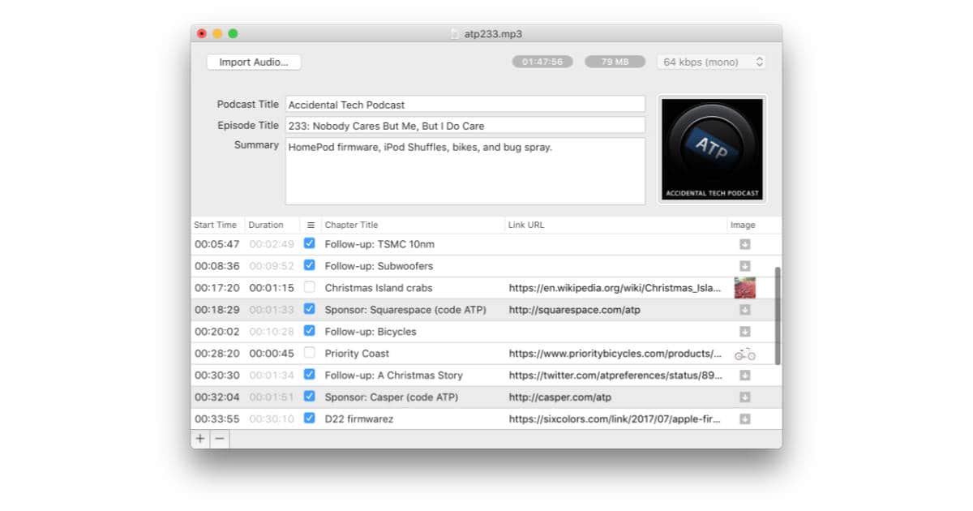Click the add chapter plus button
The width and height of the screenshot is (973, 511).
coord(200,439)
